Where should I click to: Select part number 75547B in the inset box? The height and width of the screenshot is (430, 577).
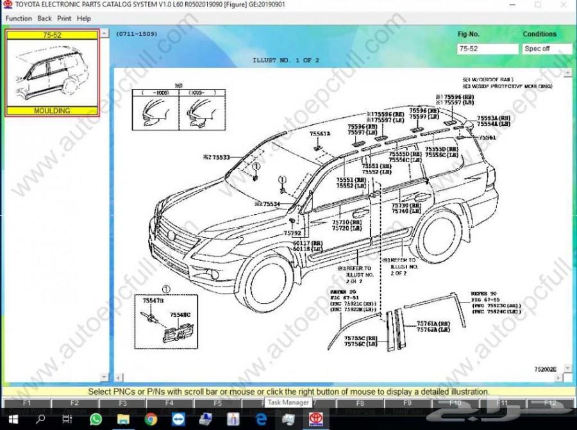pyautogui.click(x=153, y=301)
